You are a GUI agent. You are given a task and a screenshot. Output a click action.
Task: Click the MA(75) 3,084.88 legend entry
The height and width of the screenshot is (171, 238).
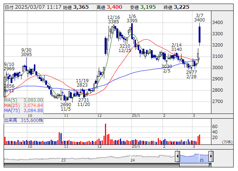coord(24,110)
